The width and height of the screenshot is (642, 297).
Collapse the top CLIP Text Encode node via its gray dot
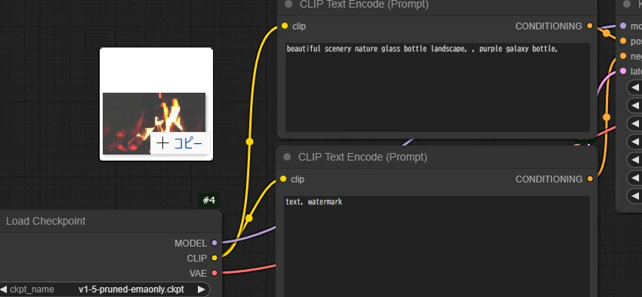(289, 4)
